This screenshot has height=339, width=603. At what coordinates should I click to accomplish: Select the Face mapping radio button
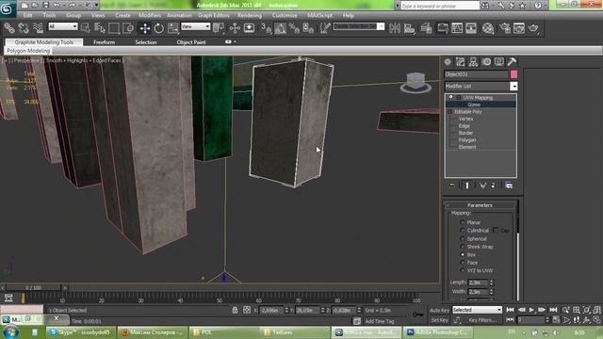pos(463,263)
